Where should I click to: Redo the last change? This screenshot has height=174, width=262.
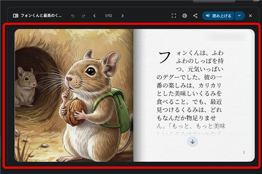[83, 16]
